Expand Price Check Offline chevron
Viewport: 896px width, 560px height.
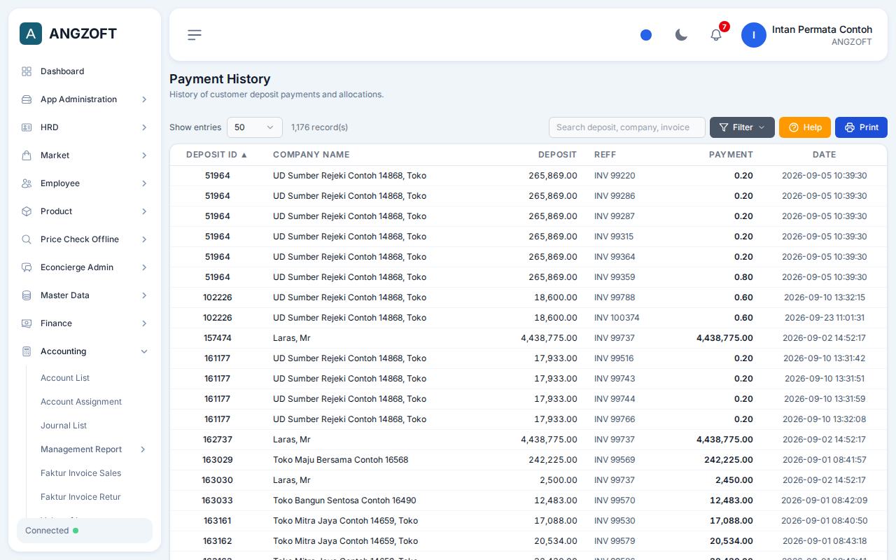click(144, 239)
